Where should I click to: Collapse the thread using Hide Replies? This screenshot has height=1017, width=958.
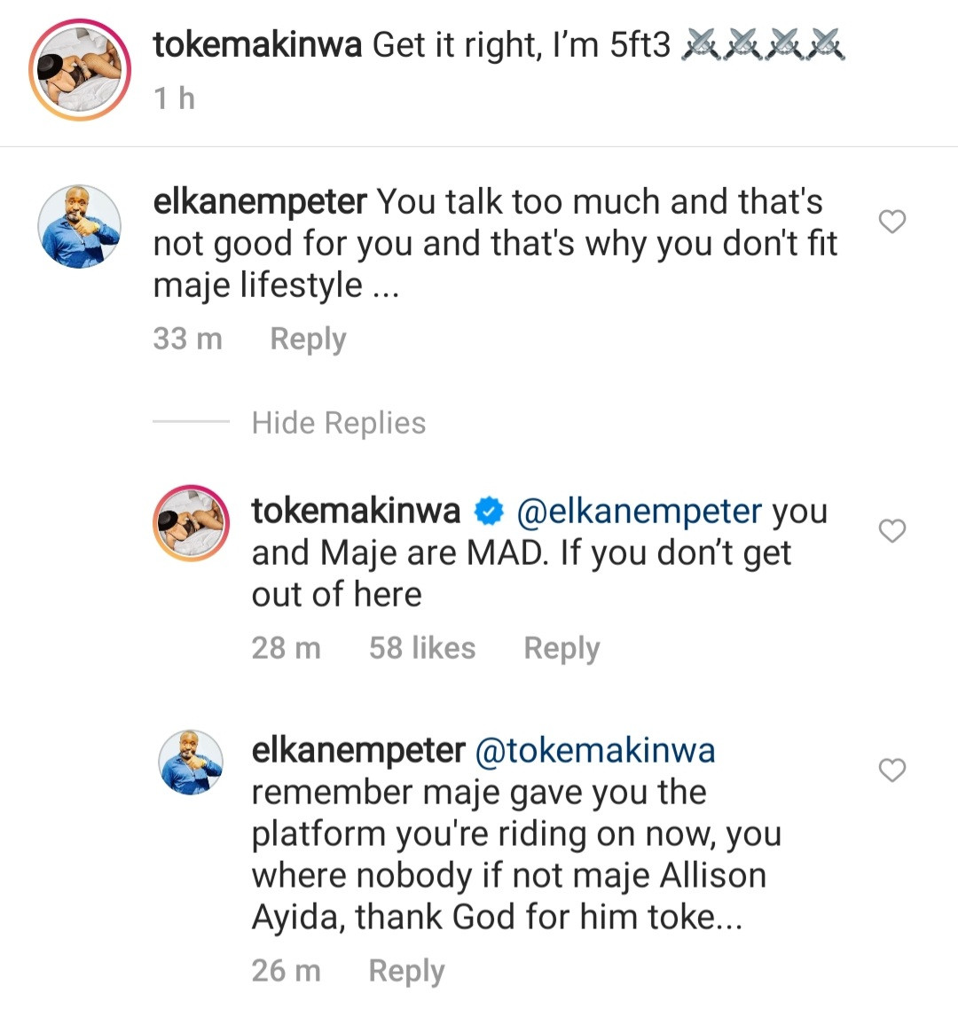(338, 423)
